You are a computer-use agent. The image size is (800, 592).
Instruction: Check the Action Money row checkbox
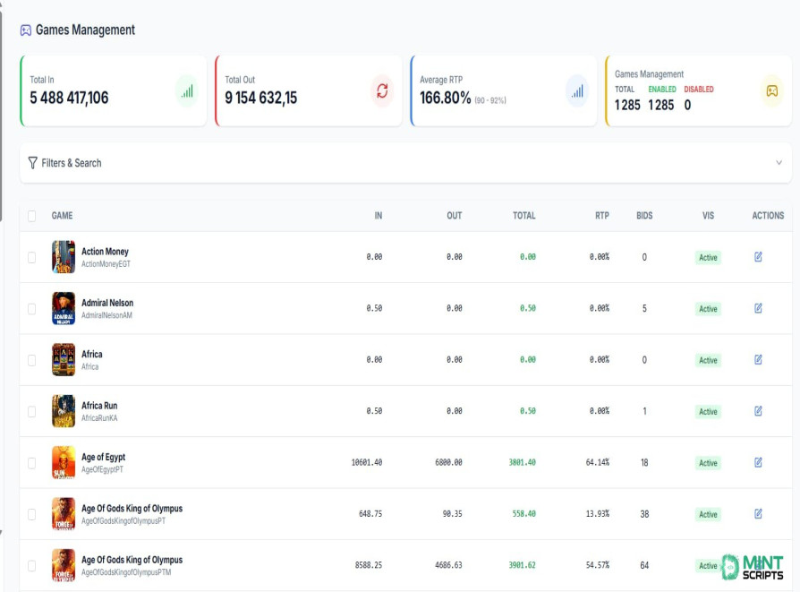31,257
